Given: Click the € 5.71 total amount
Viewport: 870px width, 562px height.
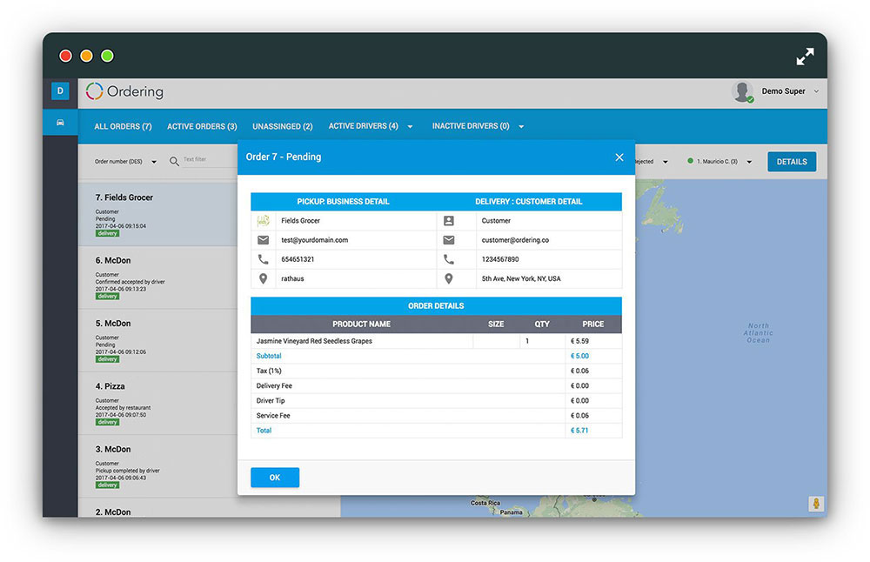Looking at the screenshot, I should (x=579, y=430).
